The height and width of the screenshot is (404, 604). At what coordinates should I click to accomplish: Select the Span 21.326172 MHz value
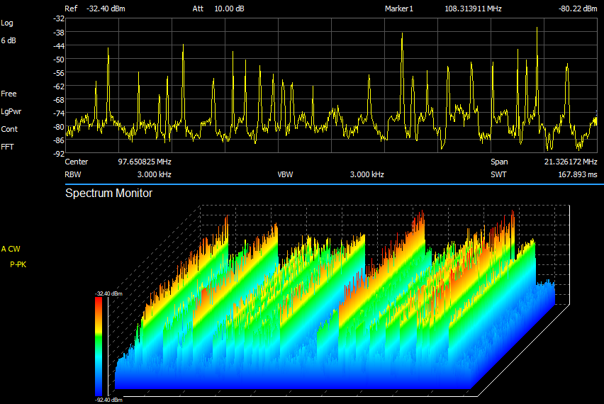(571, 162)
